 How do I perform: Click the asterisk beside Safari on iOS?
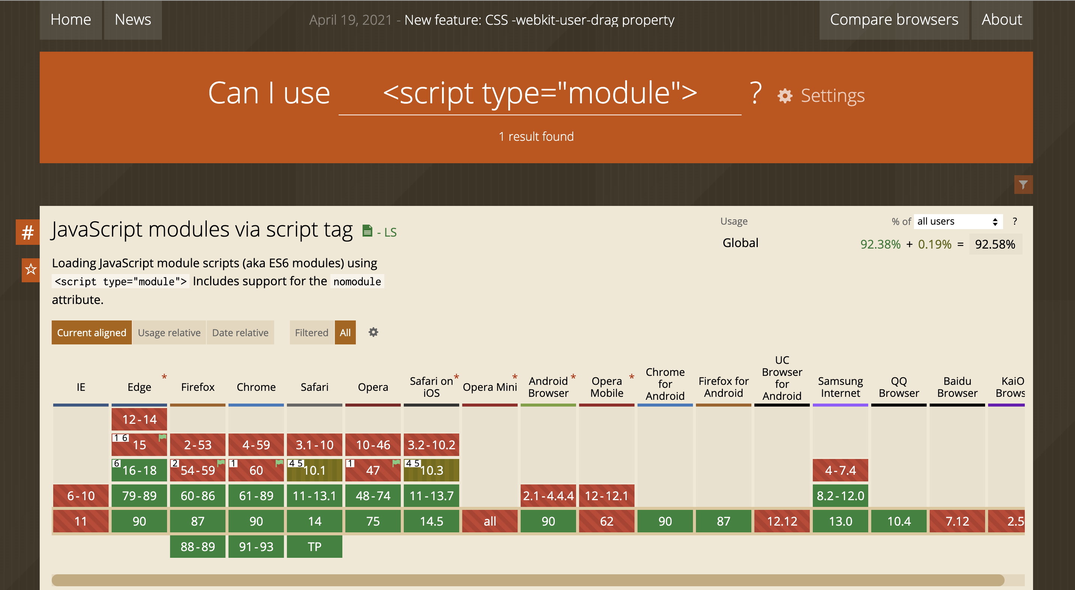point(456,377)
